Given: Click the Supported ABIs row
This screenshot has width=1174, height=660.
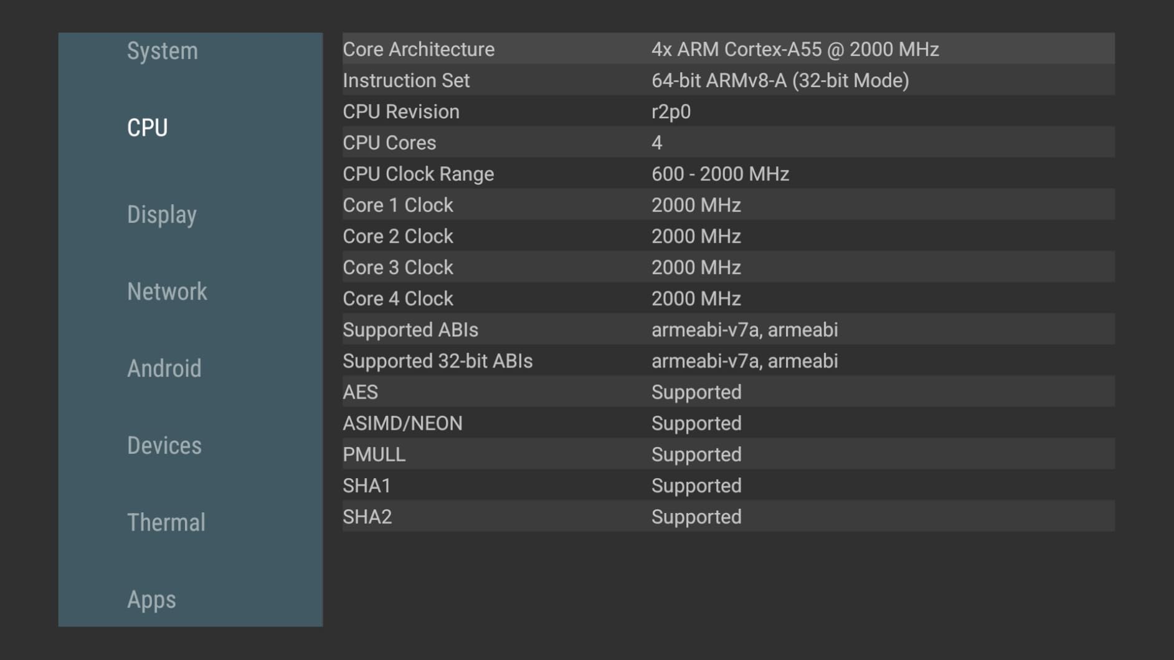Looking at the screenshot, I should [x=727, y=329].
